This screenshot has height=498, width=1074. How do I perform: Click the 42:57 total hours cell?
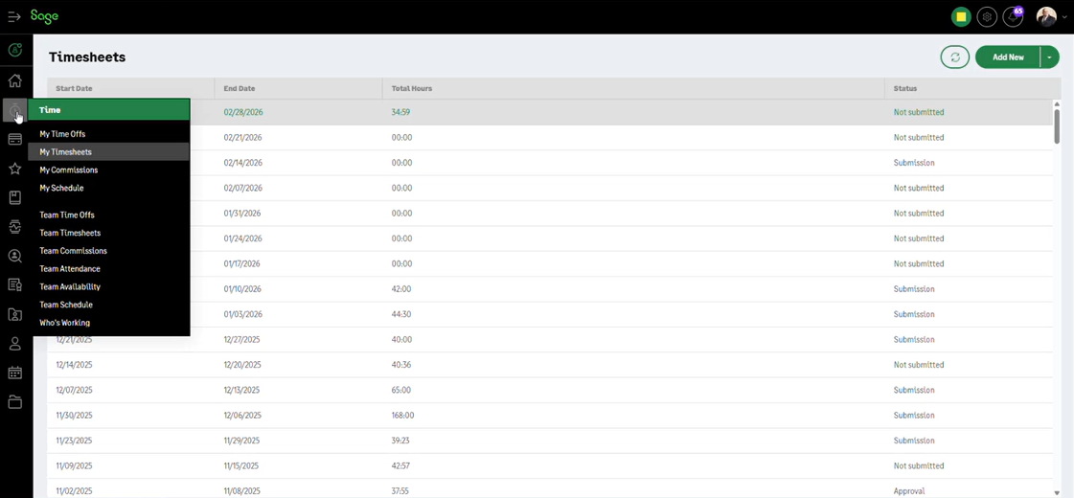[x=400, y=465]
